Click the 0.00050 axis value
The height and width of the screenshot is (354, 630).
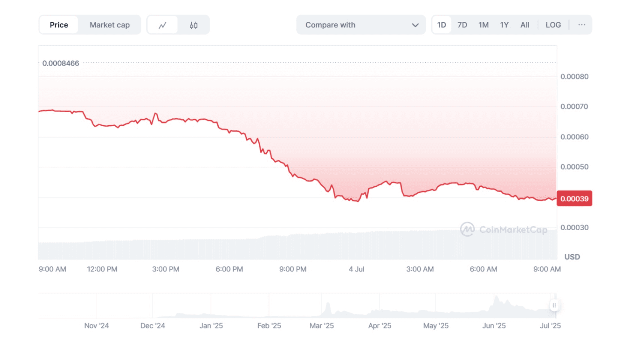(x=574, y=167)
